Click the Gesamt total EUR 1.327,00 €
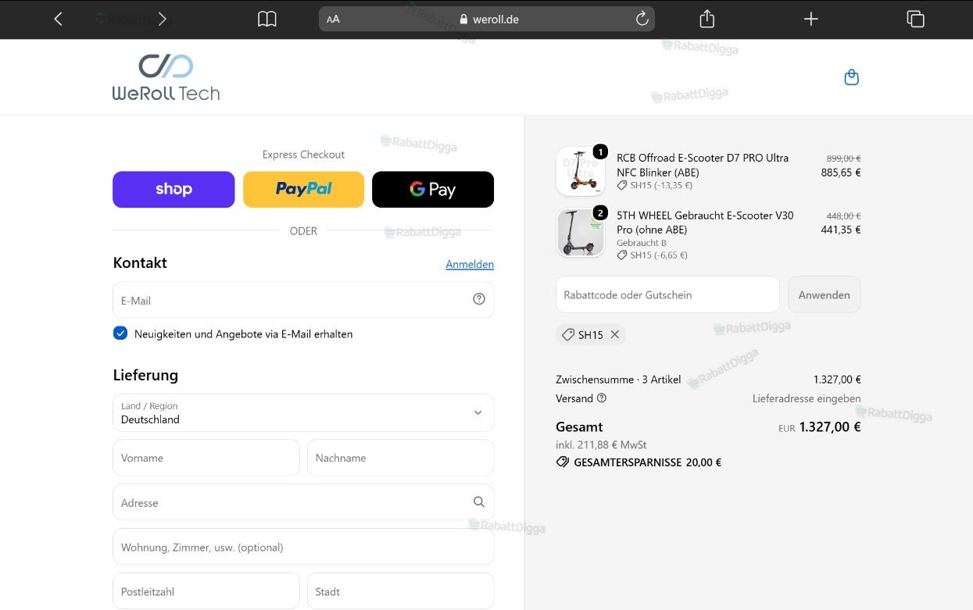This screenshot has height=610, width=973. [820, 427]
